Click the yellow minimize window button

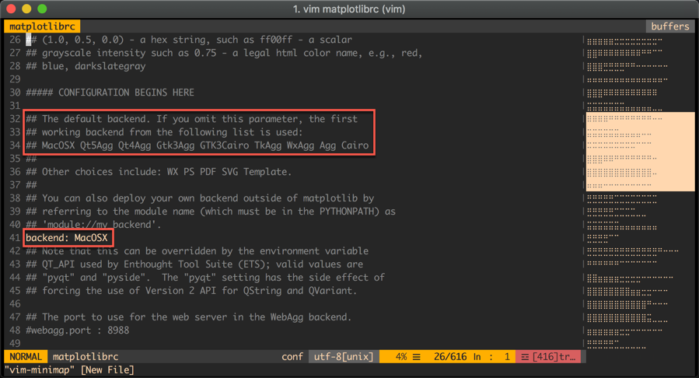(26, 9)
